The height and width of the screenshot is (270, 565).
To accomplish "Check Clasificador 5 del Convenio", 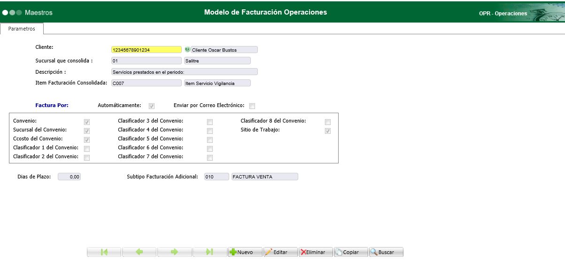I will (x=210, y=140).
